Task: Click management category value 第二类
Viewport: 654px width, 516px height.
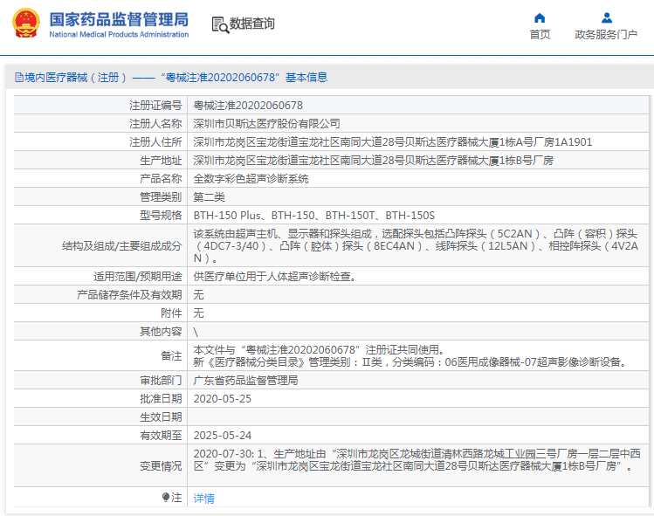Action: 210,196
